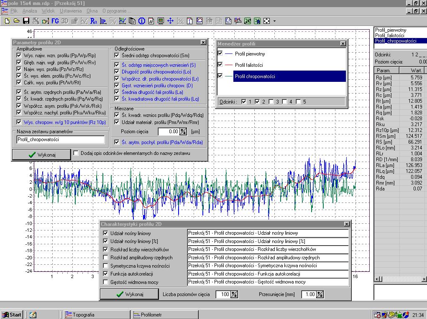Open the Windows Start menu
The image size is (427, 319).
[12, 315]
